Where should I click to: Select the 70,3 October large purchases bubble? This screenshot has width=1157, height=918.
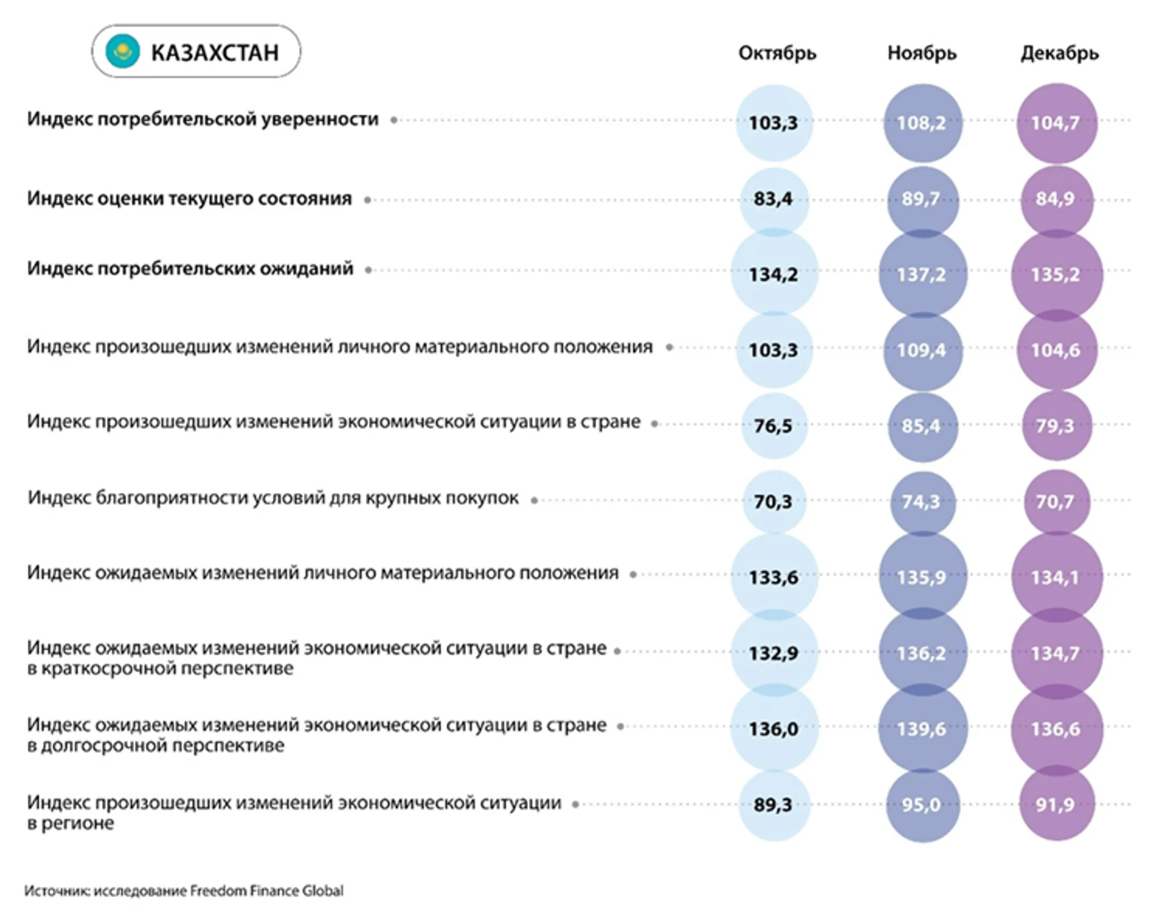coord(775,502)
